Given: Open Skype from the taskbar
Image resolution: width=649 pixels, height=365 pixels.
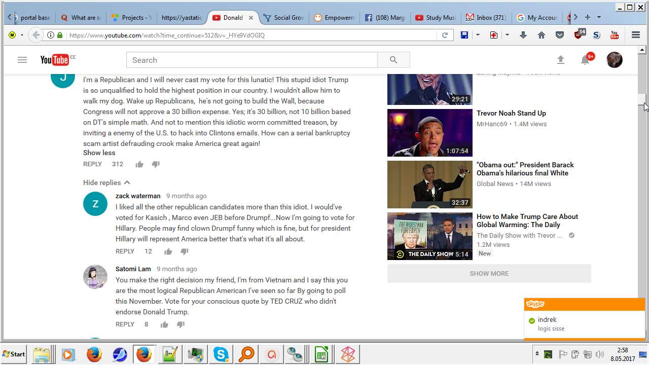Looking at the screenshot, I should [221, 354].
